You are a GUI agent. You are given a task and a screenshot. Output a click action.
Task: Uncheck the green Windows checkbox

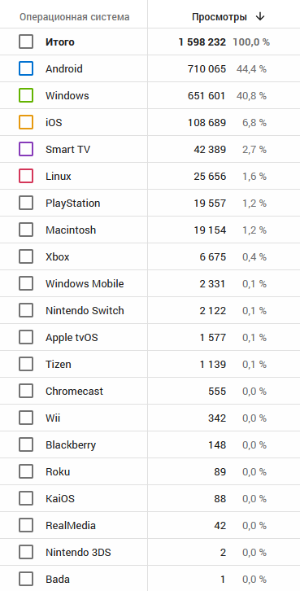click(x=26, y=95)
